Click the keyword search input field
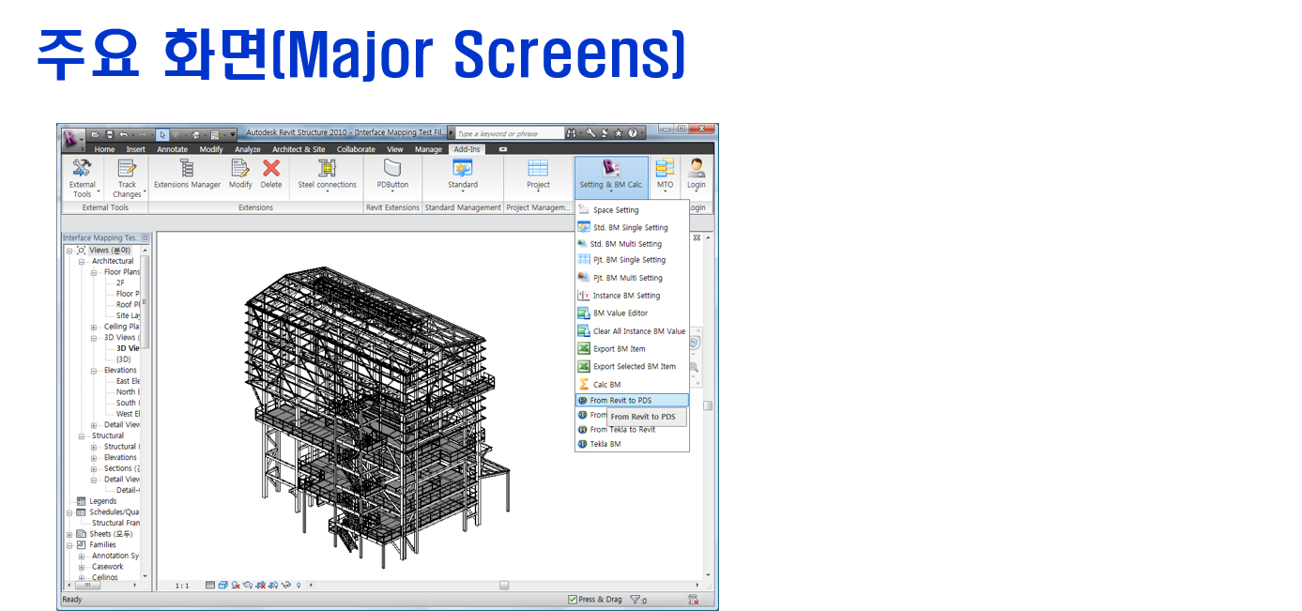Image resolution: width=1302 pixels, height=611 pixels. point(507,134)
